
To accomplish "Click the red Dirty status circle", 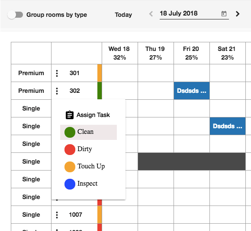I will [70, 149].
